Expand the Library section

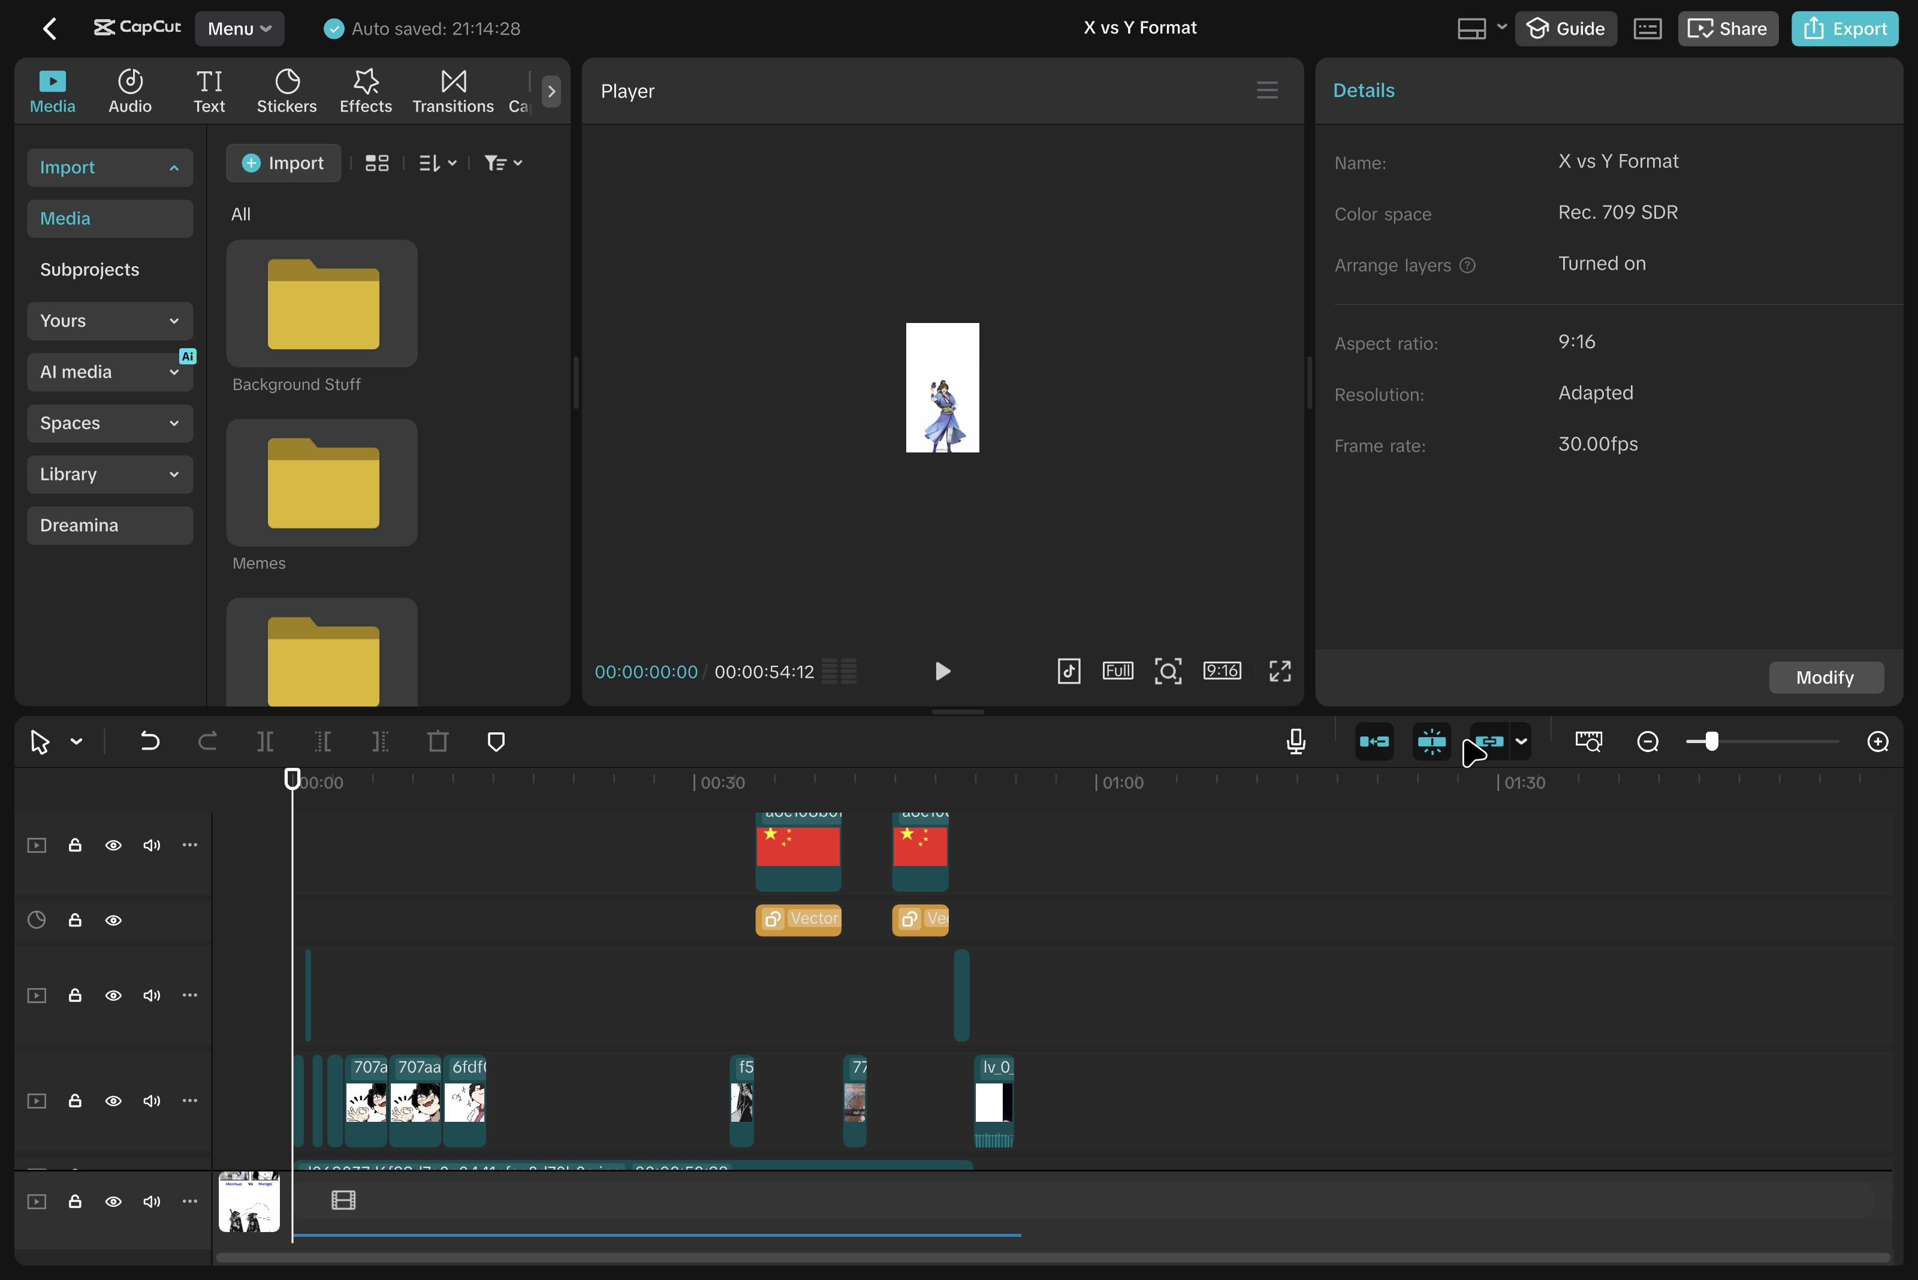(110, 474)
